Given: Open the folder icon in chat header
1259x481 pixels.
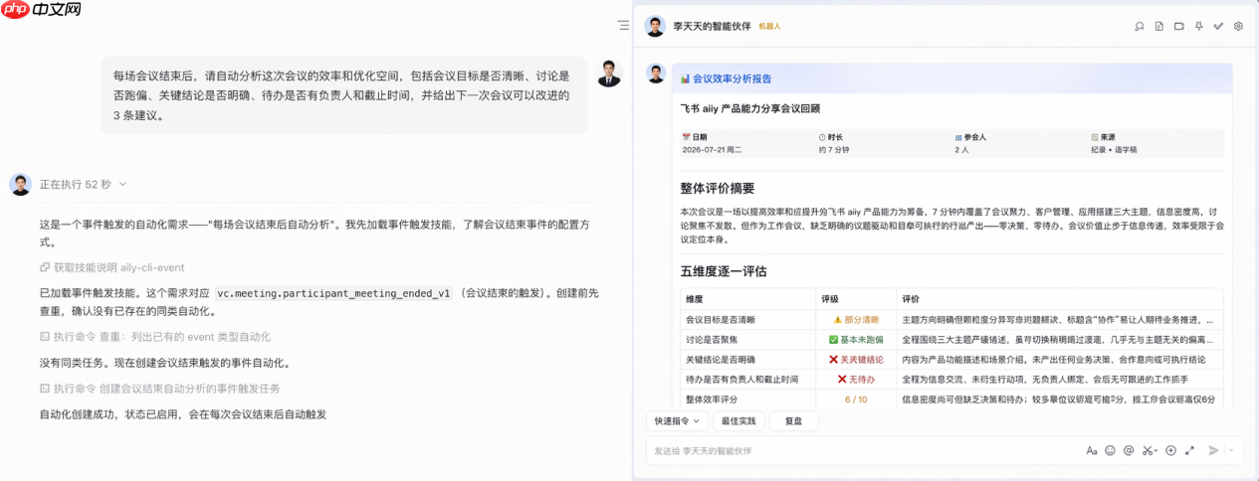Looking at the screenshot, I should 1179,26.
